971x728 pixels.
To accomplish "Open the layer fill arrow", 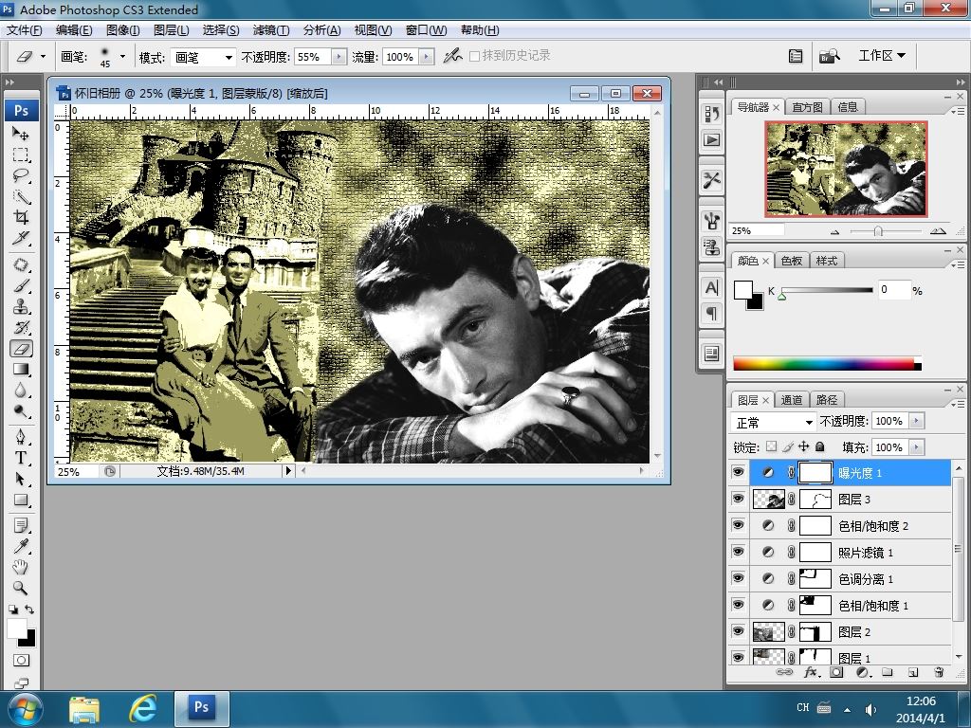I will (x=917, y=447).
